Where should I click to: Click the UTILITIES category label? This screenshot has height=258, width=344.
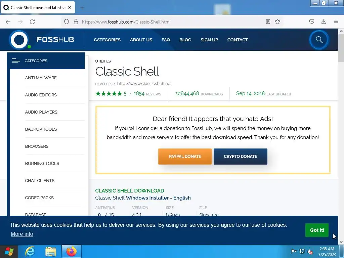(103, 61)
